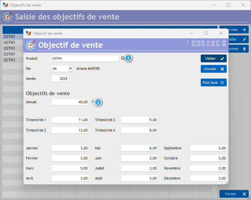Select the Annuel objective field
251x200 pixels.
click(x=70, y=102)
